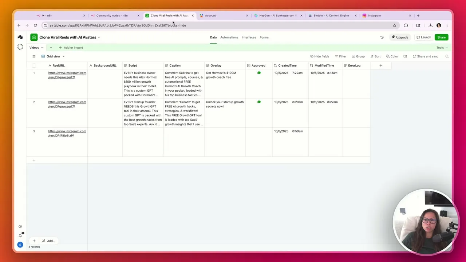Open the Sort option

pyautogui.click(x=375, y=56)
